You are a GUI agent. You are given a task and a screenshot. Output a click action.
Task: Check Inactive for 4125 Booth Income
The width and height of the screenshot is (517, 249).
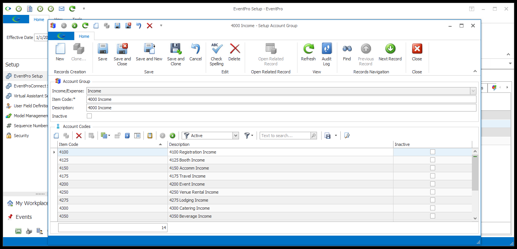coord(432,160)
